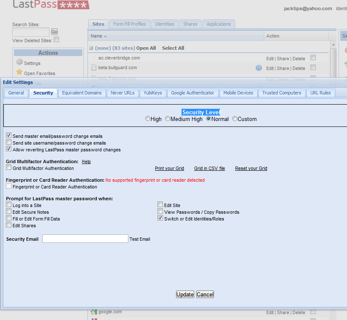Collapse the (none) group of 83 sites

(x=91, y=48)
